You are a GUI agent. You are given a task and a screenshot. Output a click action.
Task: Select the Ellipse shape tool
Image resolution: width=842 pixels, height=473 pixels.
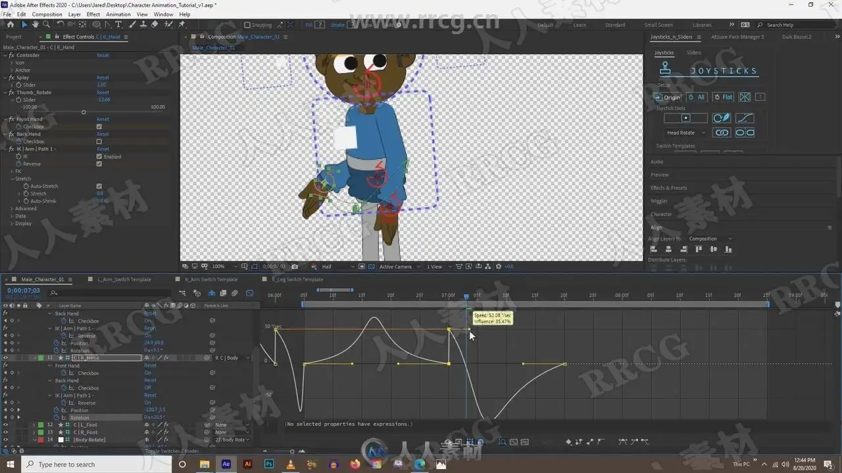pos(97,24)
